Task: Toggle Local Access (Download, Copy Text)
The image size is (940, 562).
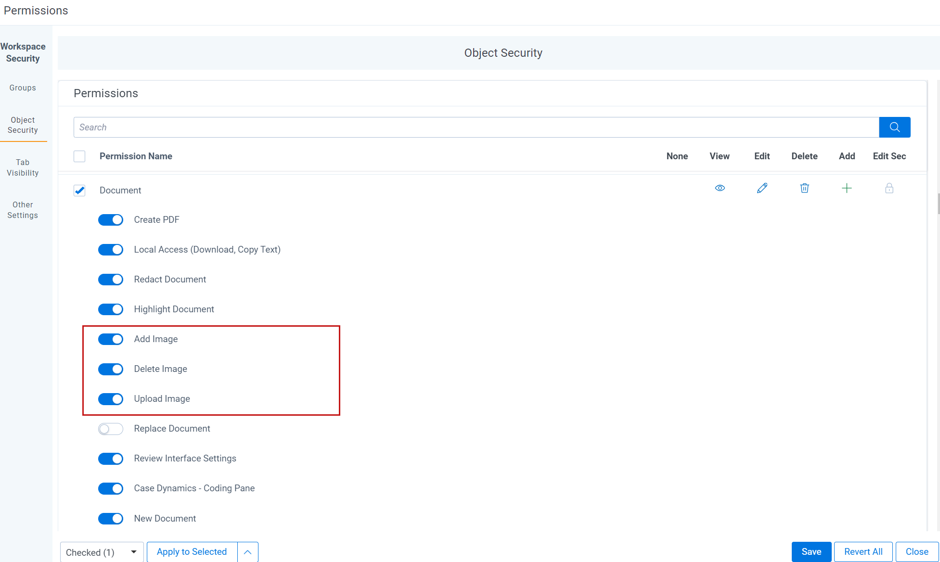Action: coord(111,250)
